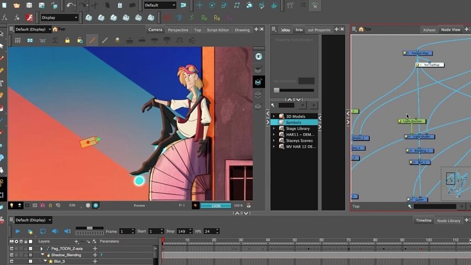Click the Undo arrow in the top toolbar
This screenshot has height=265, width=471.
point(70,5)
